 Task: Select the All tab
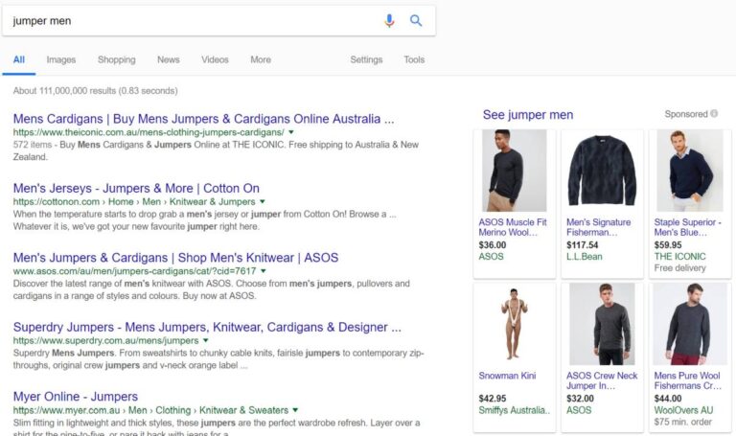point(19,59)
